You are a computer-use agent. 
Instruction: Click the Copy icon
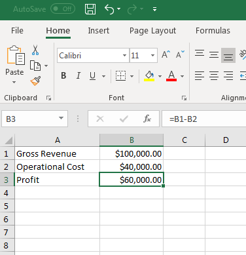(x=35, y=66)
